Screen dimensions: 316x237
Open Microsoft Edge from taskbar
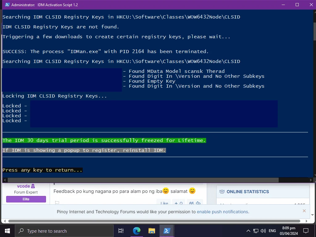point(137,231)
